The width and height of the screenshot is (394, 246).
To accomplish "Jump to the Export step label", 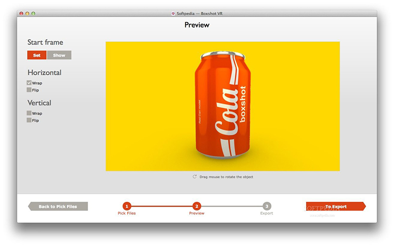I will pyautogui.click(x=266, y=213).
